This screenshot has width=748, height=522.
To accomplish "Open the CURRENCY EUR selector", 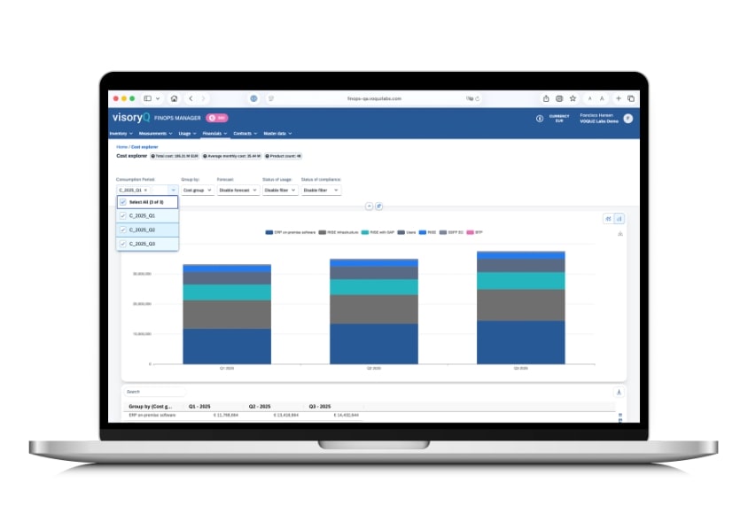I will click(559, 119).
